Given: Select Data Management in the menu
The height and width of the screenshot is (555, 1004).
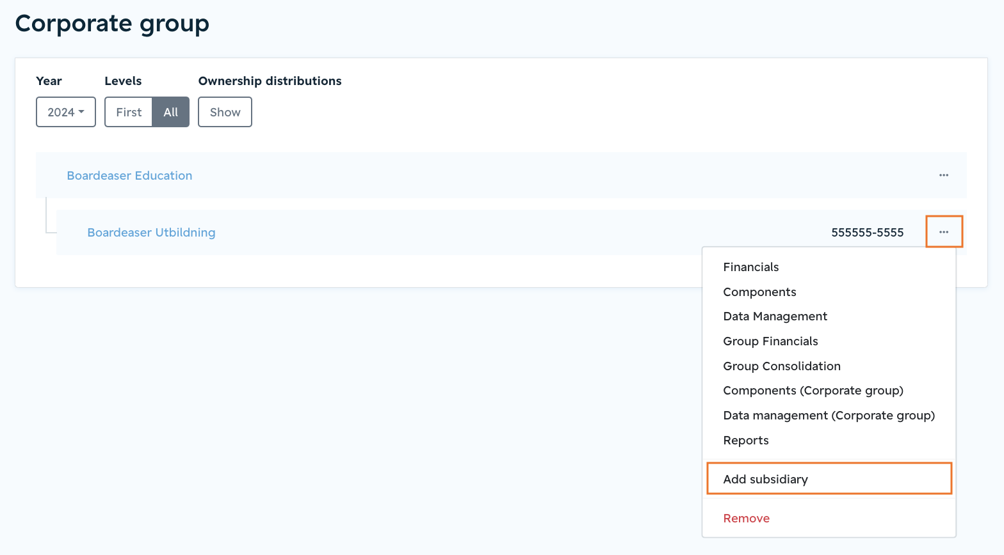Looking at the screenshot, I should click(x=829, y=317).
